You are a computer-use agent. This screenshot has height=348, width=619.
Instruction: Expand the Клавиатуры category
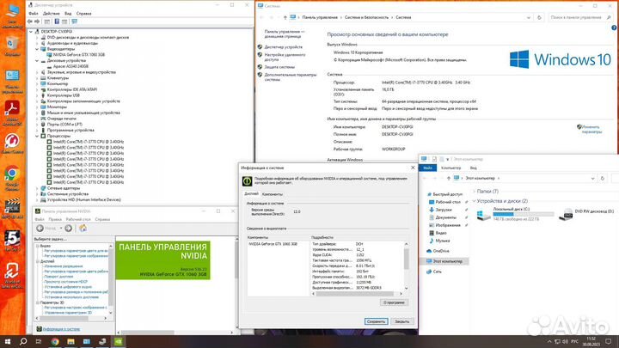point(37,78)
